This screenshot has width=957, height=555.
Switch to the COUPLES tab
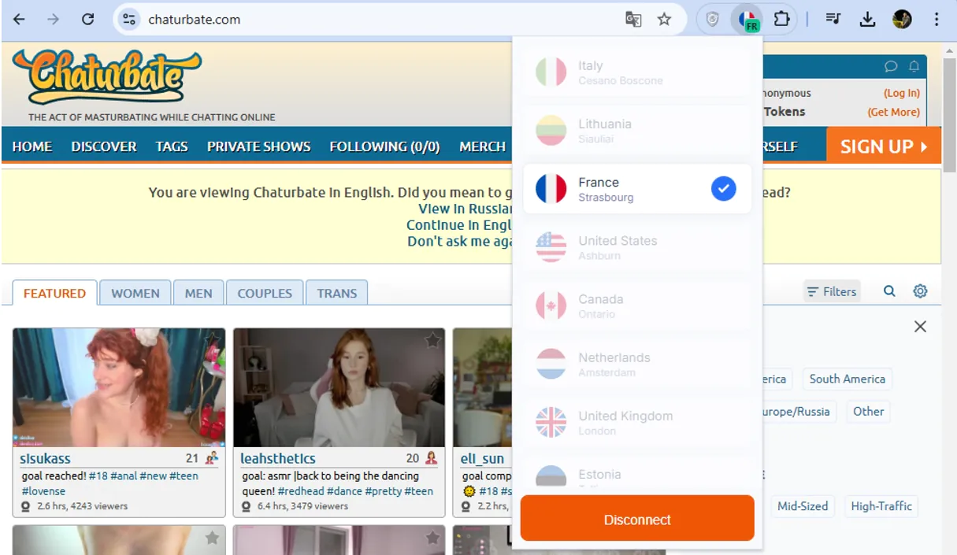pyautogui.click(x=265, y=293)
